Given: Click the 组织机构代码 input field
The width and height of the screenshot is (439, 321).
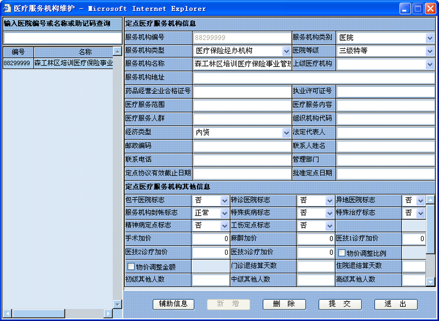Looking at the screenshot, I should tap(386, 119).
